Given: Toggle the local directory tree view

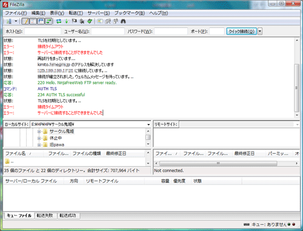Looking at the screenshot, I should click(33, 21).
